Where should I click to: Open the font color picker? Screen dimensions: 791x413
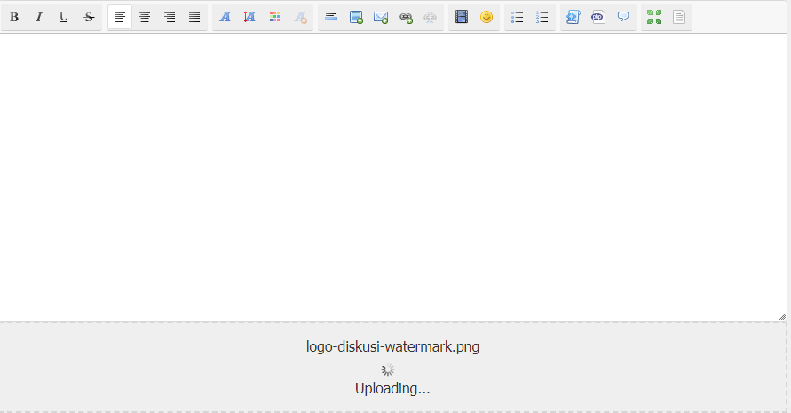point(274,17)
